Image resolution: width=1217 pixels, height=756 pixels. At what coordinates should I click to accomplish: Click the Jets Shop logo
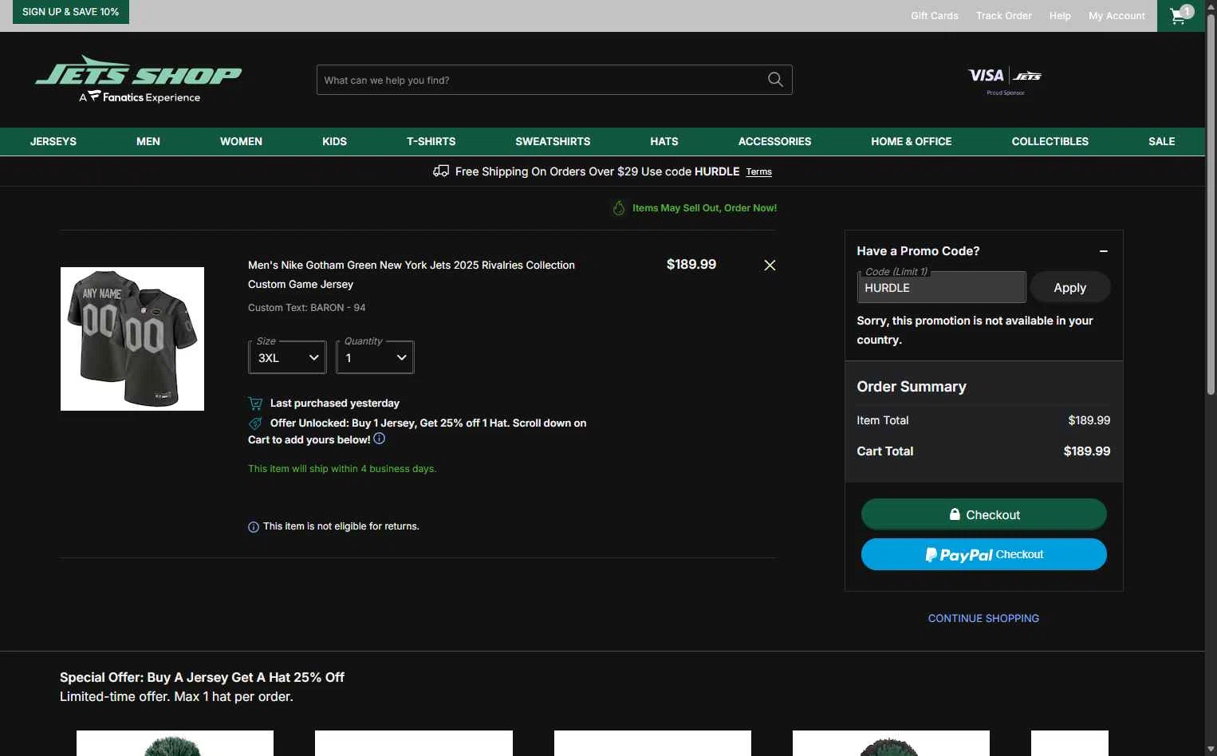[x=139, y=80]
